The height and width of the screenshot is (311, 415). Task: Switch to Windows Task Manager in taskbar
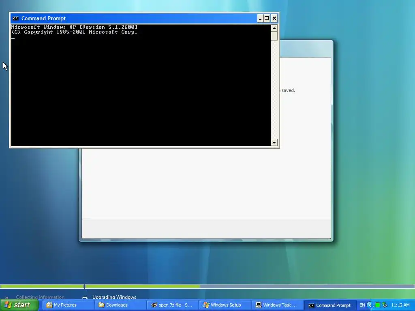pos(277,305)
